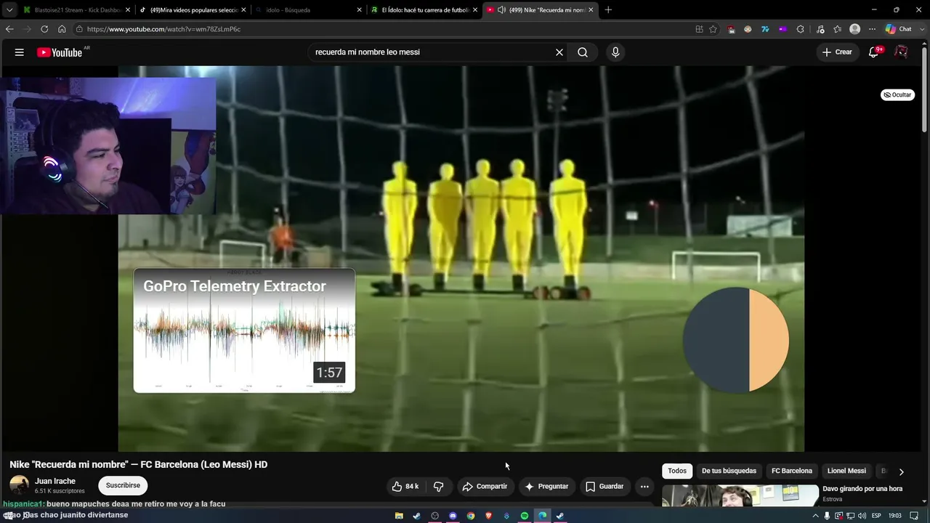The image size is (930, 523).
Task: Open File Explorer from the taskbar
Action: (399, 516)
